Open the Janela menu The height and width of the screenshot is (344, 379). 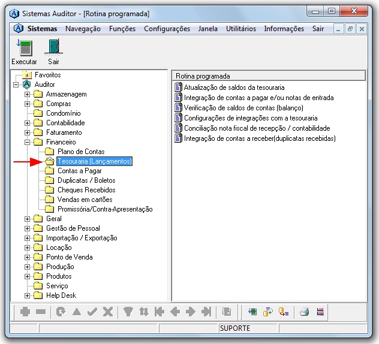[x=208, y=29]
